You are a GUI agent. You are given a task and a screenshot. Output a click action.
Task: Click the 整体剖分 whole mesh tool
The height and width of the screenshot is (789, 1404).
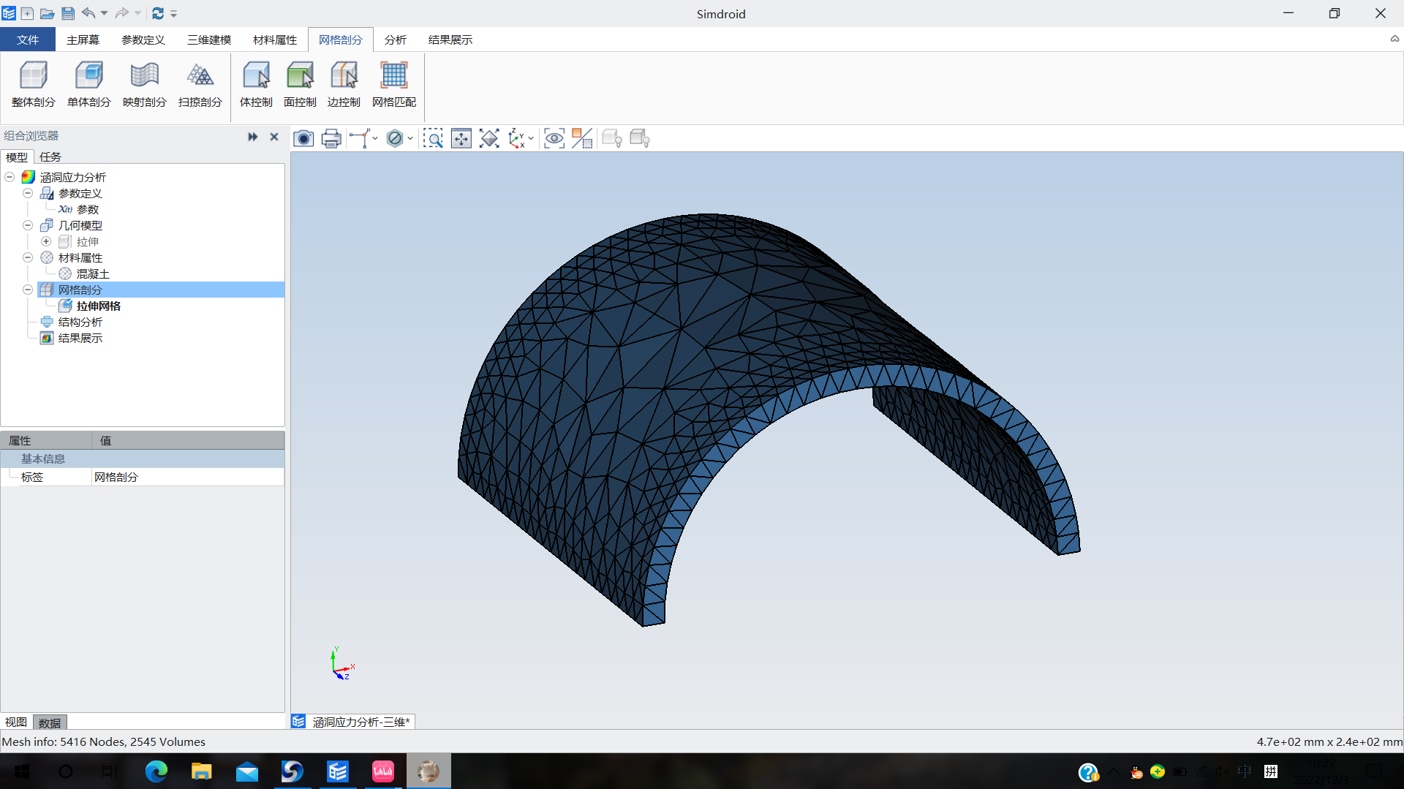[x=34, y=85]
